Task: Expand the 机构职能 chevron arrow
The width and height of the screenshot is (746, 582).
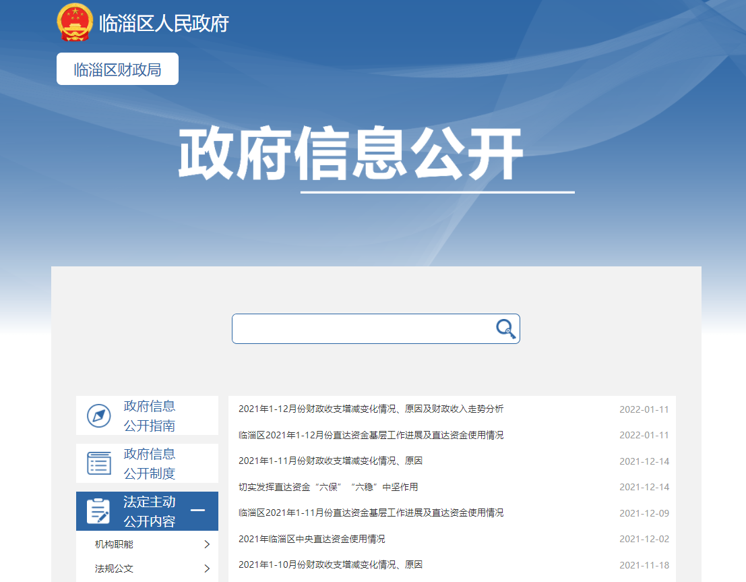Action: [x=207, y=544]
